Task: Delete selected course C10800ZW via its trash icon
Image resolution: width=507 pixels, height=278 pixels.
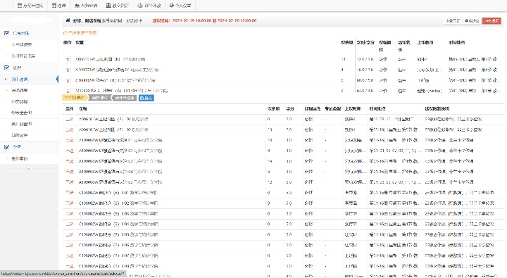Action: click(68, 80)
